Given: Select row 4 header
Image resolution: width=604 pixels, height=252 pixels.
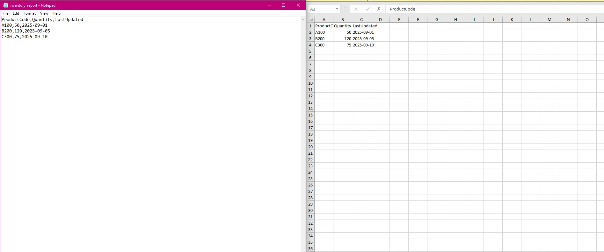Looking at the screenshot, I should [x=310, y=45].
